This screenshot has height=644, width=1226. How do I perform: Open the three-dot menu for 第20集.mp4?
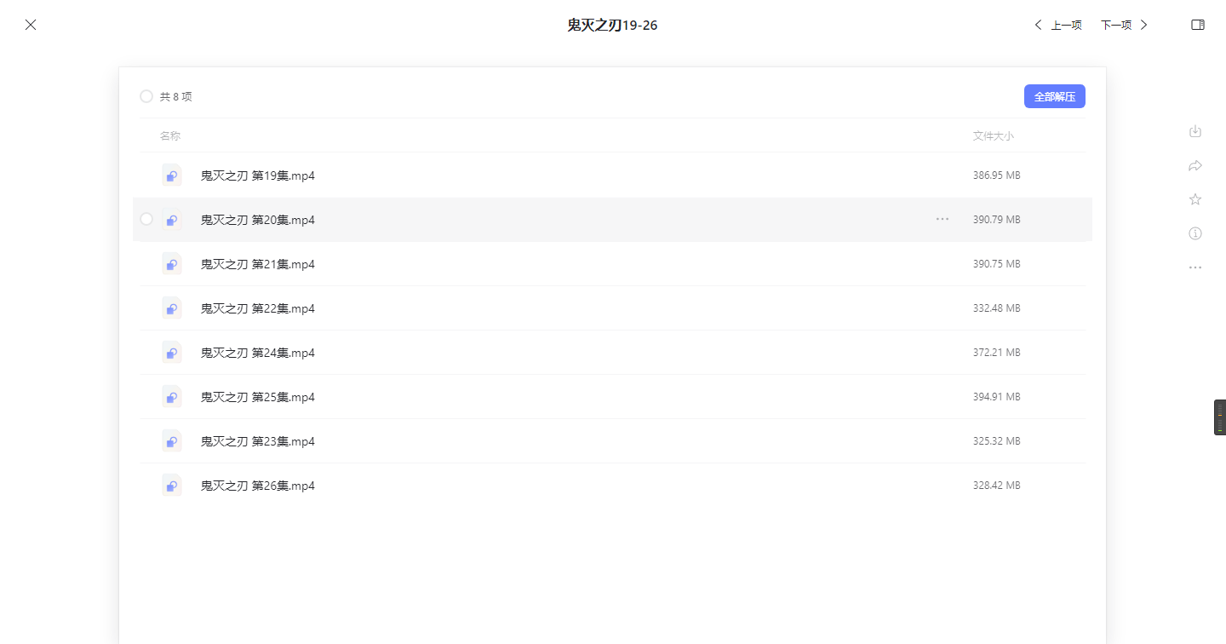[942, 219]
